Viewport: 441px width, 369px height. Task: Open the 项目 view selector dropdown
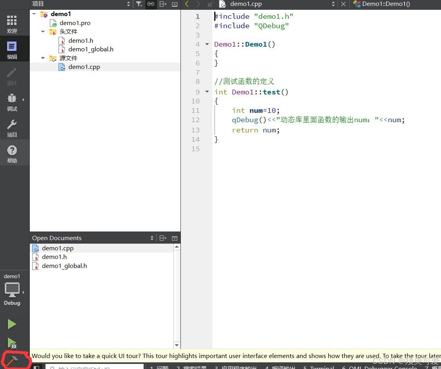click(81, 4)
